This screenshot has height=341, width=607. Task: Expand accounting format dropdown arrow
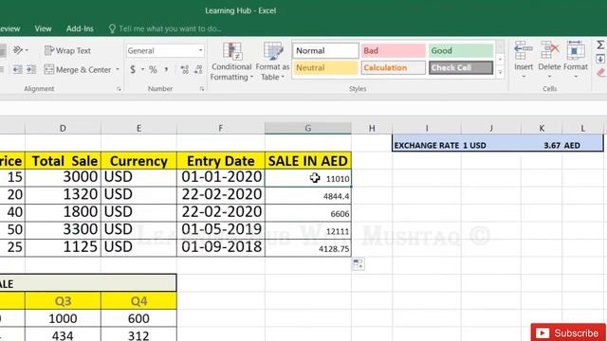[142, 69]
